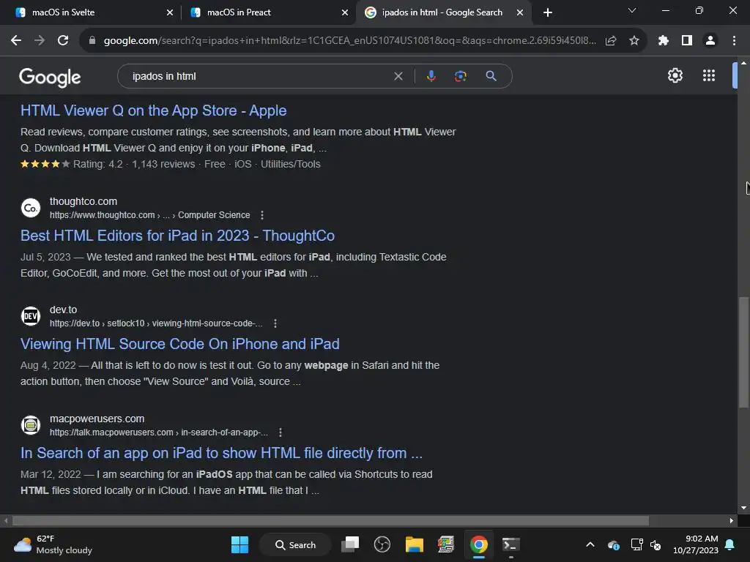
Task: Open the Chrome three-dot menu
Action: (734, 41)
